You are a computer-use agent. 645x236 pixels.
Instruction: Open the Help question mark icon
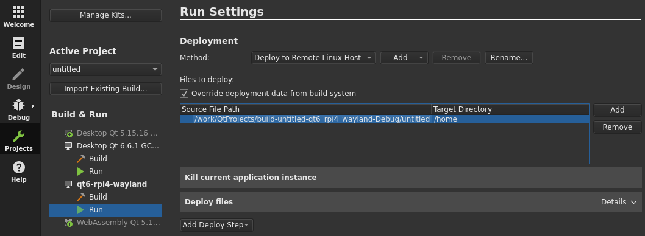point(18,167)
